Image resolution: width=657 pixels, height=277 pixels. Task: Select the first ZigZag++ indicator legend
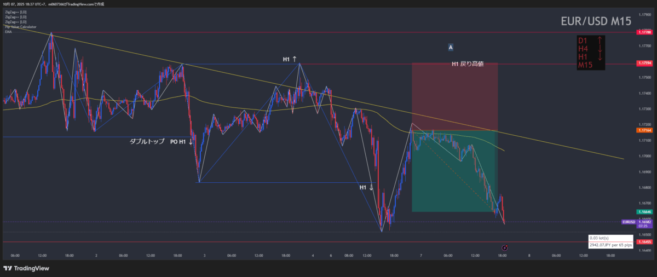(15, 11)
